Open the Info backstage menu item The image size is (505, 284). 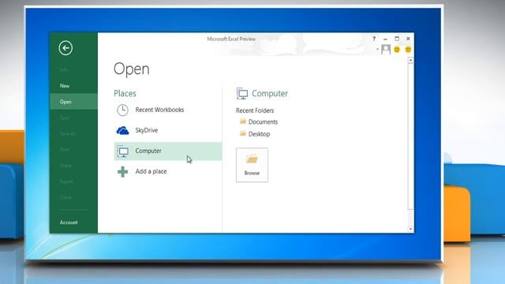(64, 69)
